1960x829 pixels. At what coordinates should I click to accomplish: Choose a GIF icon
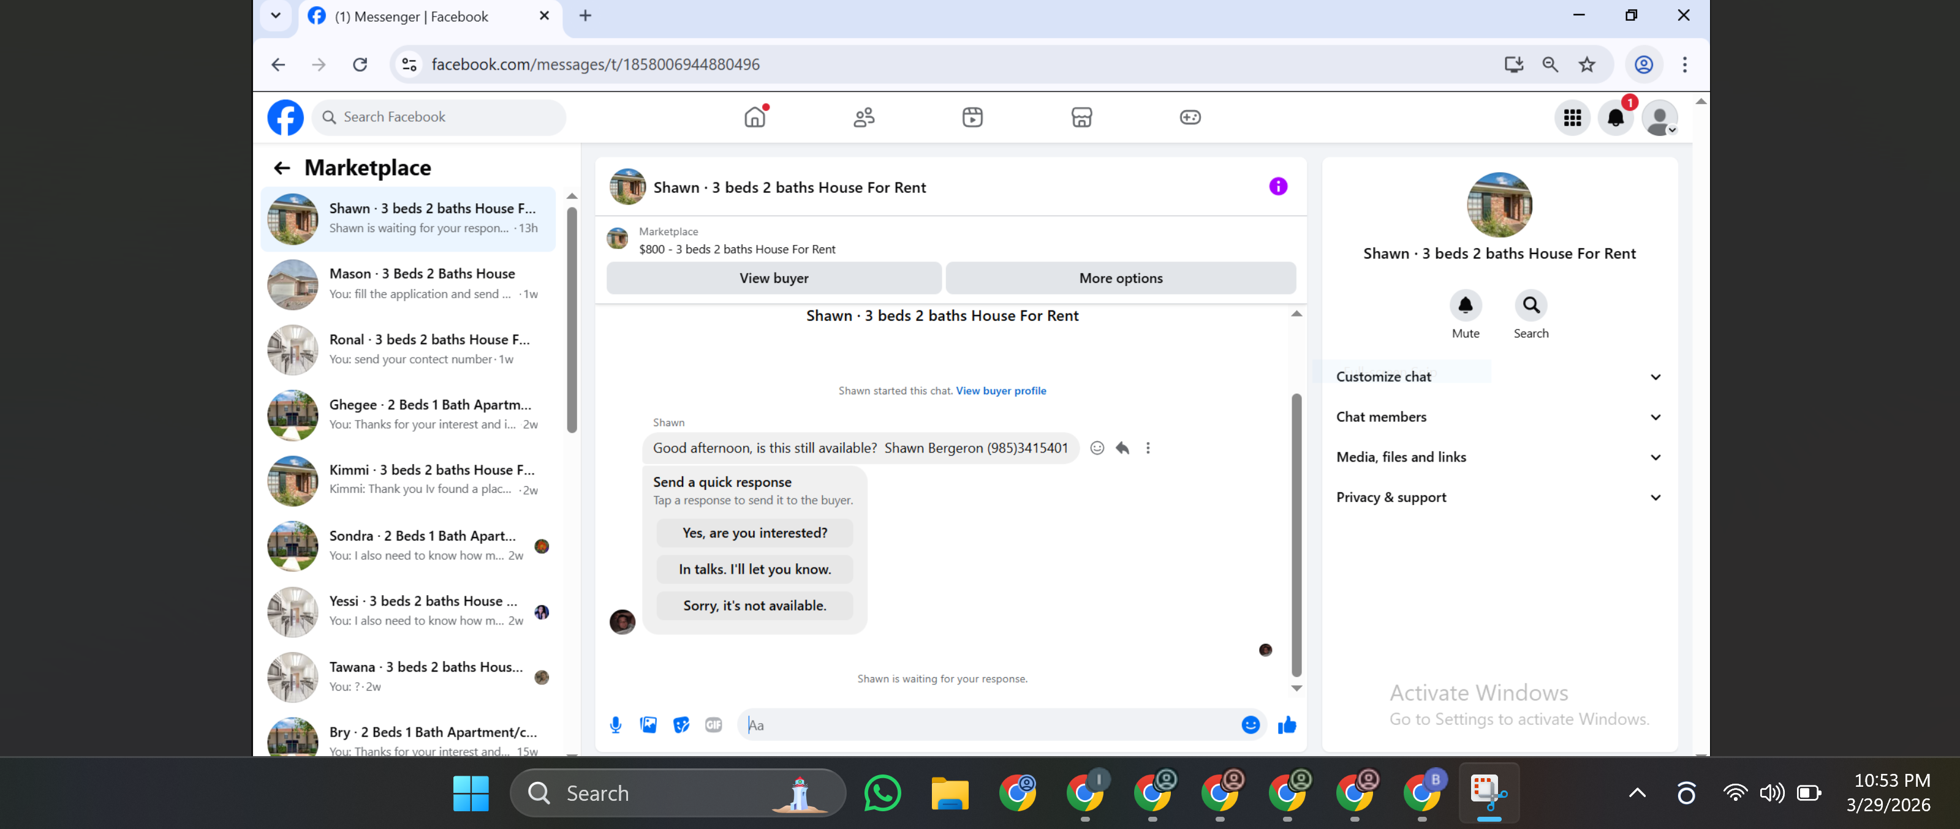coord(713,725)
